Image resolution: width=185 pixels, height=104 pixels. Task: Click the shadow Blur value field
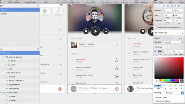(176, 51)
